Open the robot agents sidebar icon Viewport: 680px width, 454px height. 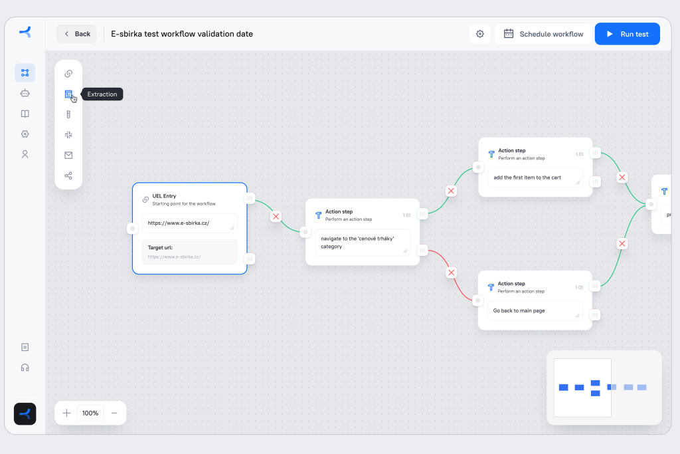click(25, 93)
